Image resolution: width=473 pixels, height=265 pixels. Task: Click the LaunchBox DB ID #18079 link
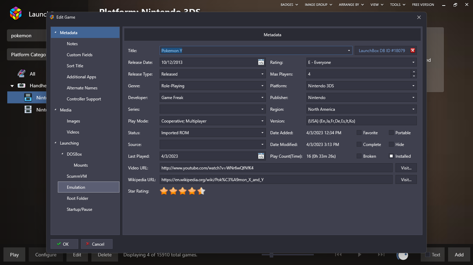tap(382, 50)
